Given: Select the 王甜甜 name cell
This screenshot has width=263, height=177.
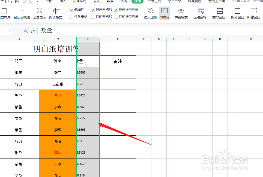Looking at the screenshot, I should click(x=58, y=84).
